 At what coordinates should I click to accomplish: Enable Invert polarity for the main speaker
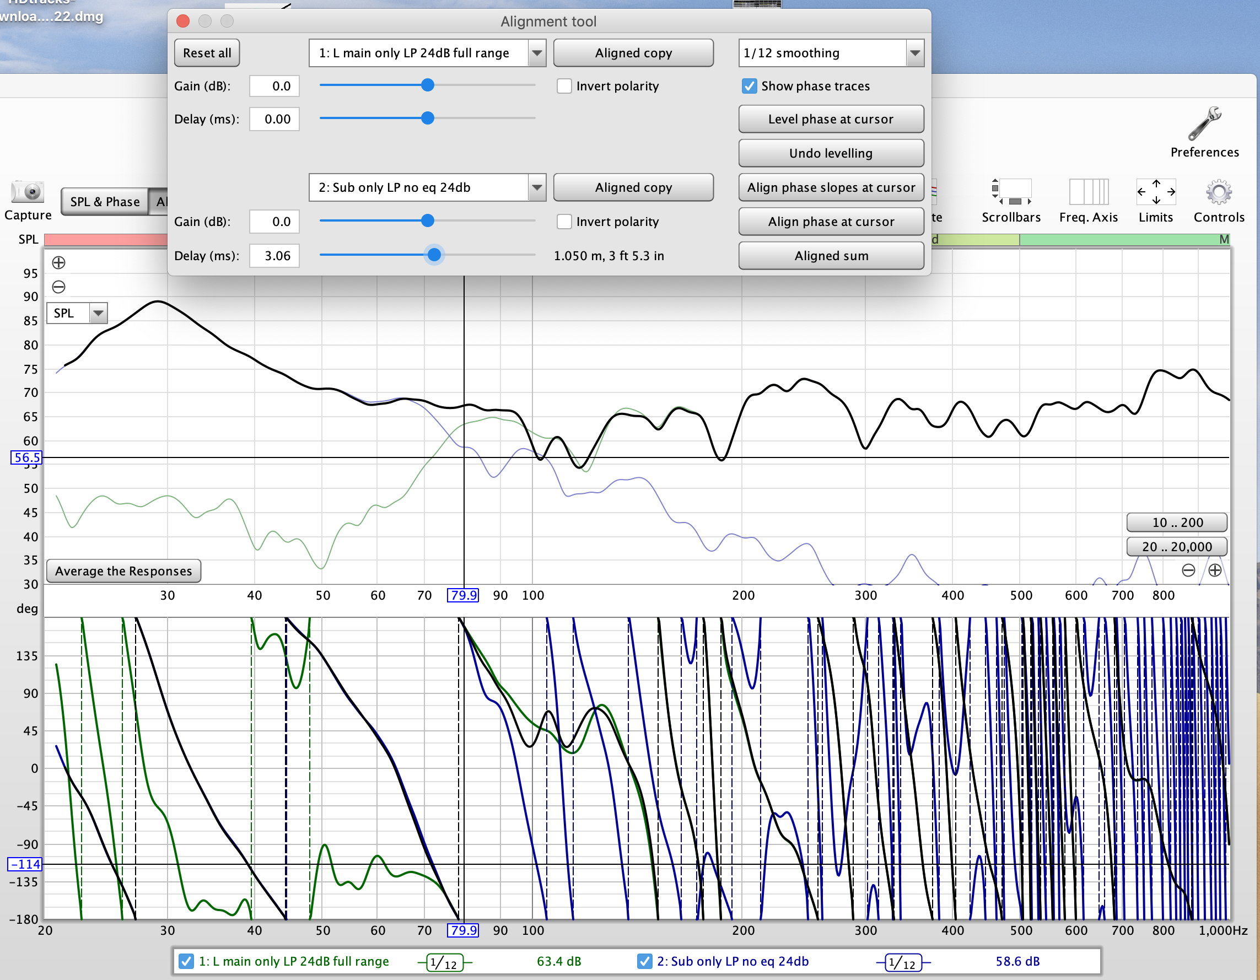[x=564, y=85]
